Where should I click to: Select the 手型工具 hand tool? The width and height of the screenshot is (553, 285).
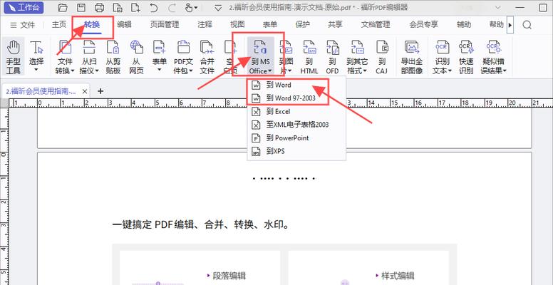point(14,56)
